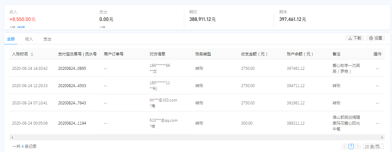This screenshot has width=392, height=152.
Task: Click the 账务类型 column header
Action: click(x=203, y=54)
